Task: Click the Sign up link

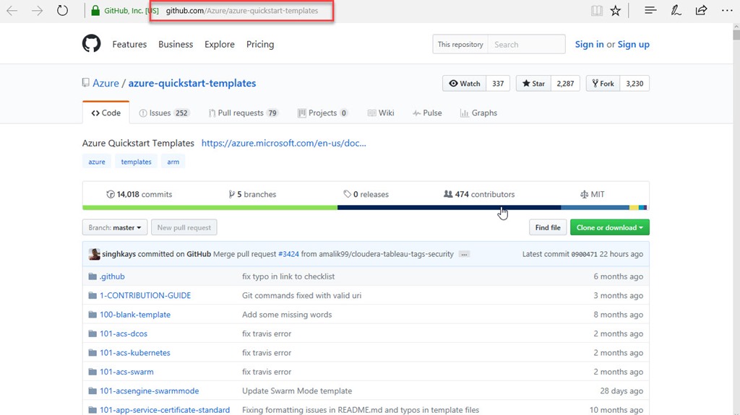Action: click(633, 44)
